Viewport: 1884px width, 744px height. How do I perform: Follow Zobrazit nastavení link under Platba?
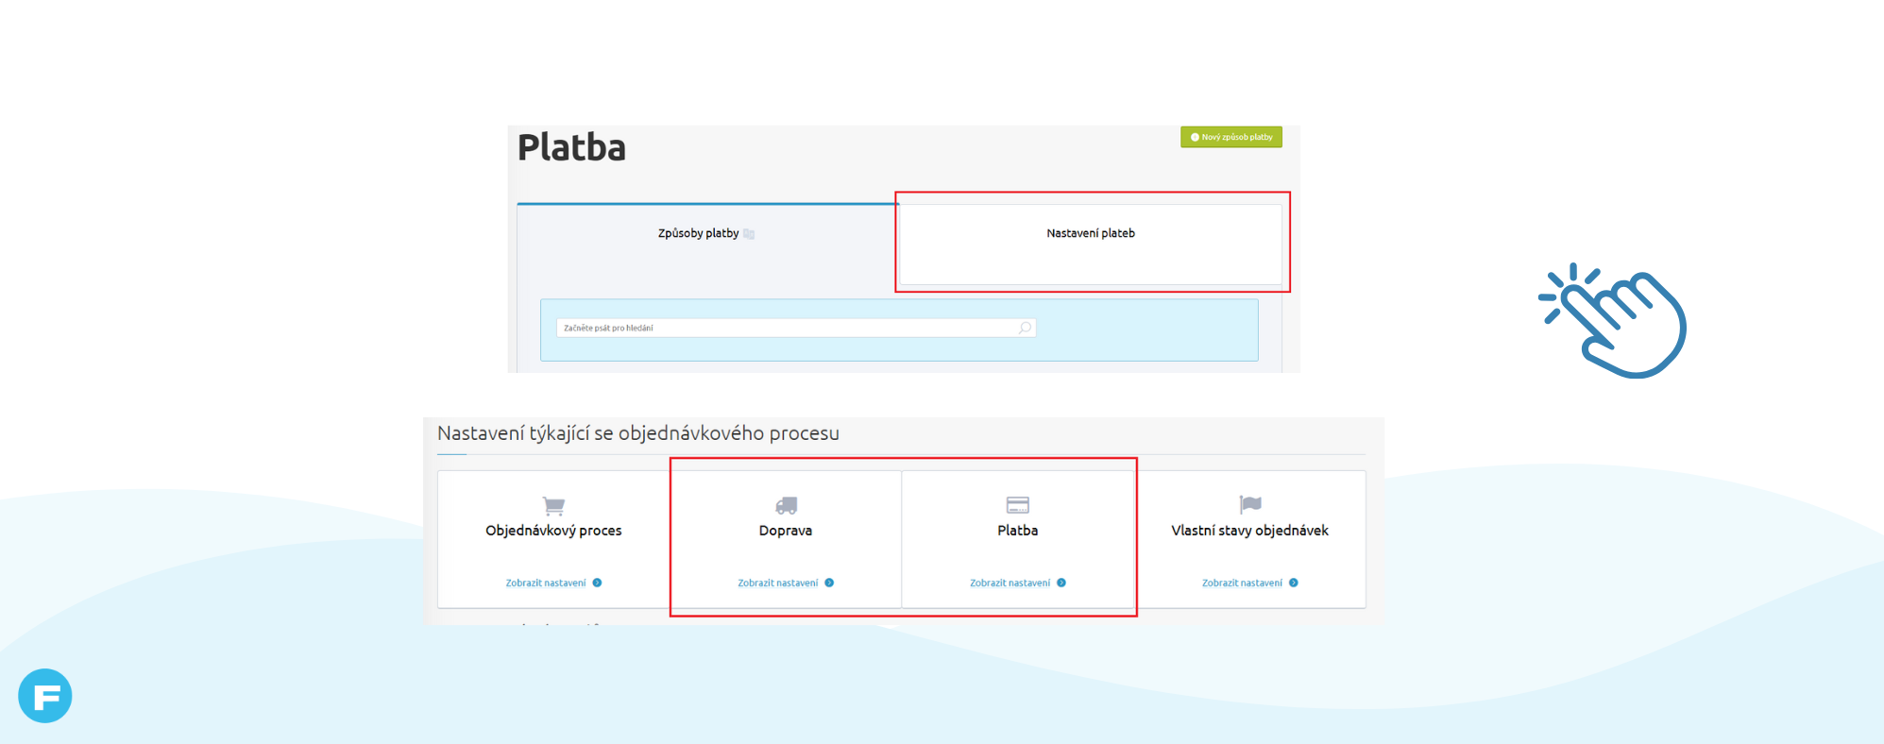click(x=1010, y=583)
